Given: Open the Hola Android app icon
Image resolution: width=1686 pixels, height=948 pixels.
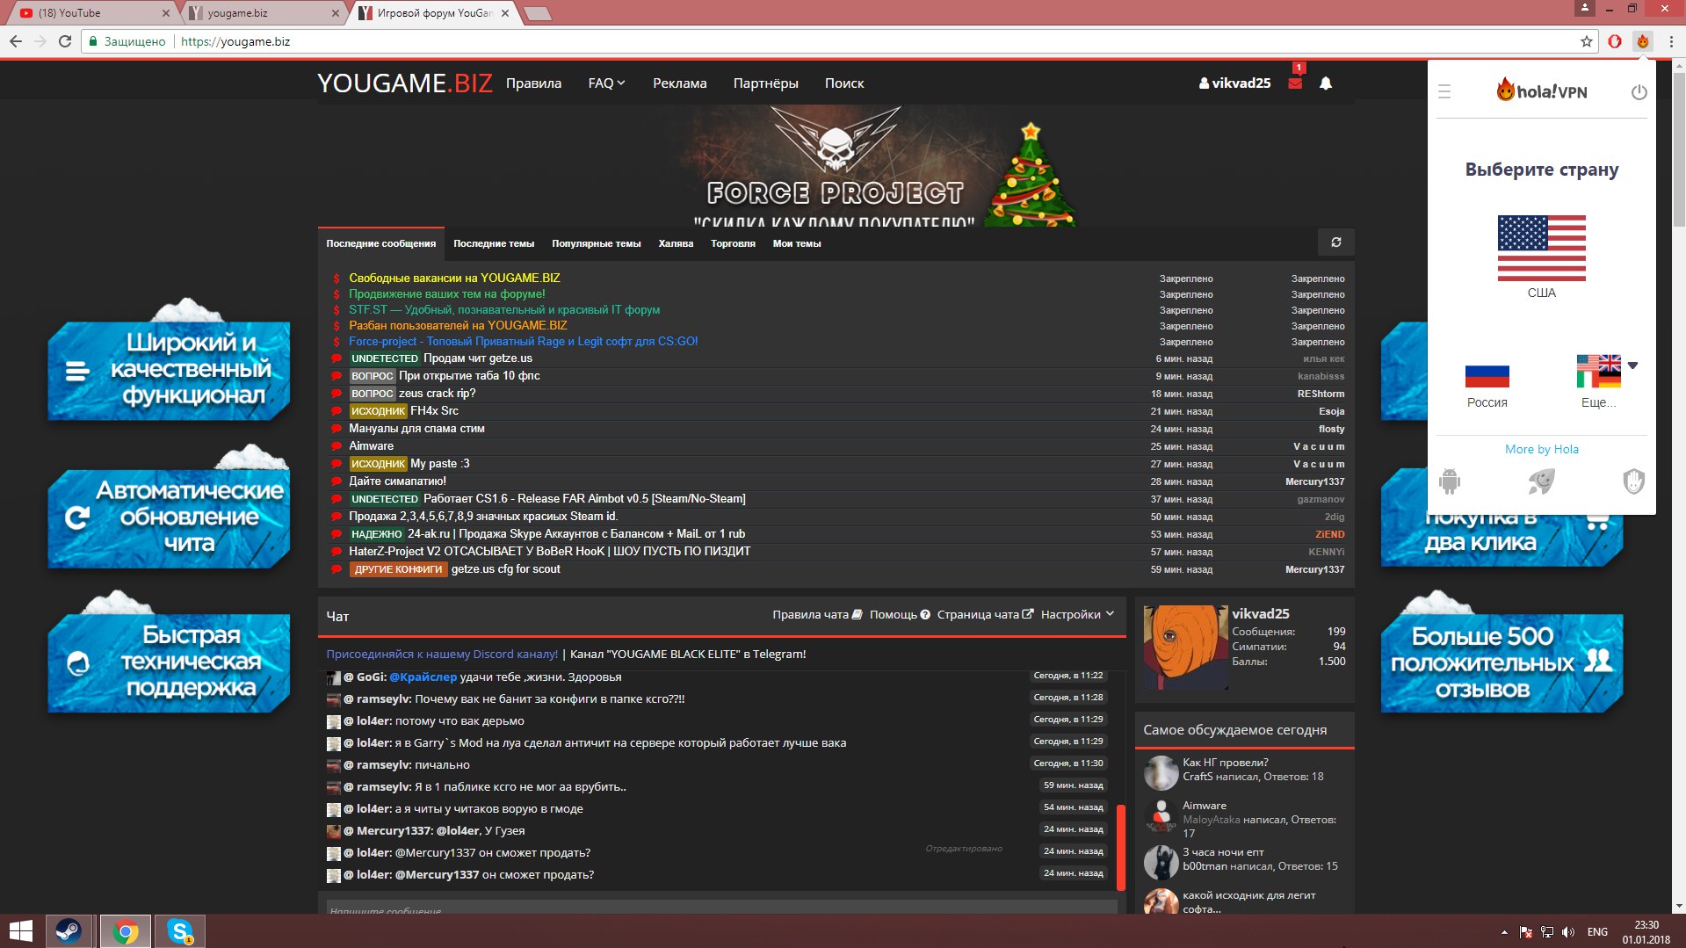Looking at the screenshot, I should tap(1450, 481).
